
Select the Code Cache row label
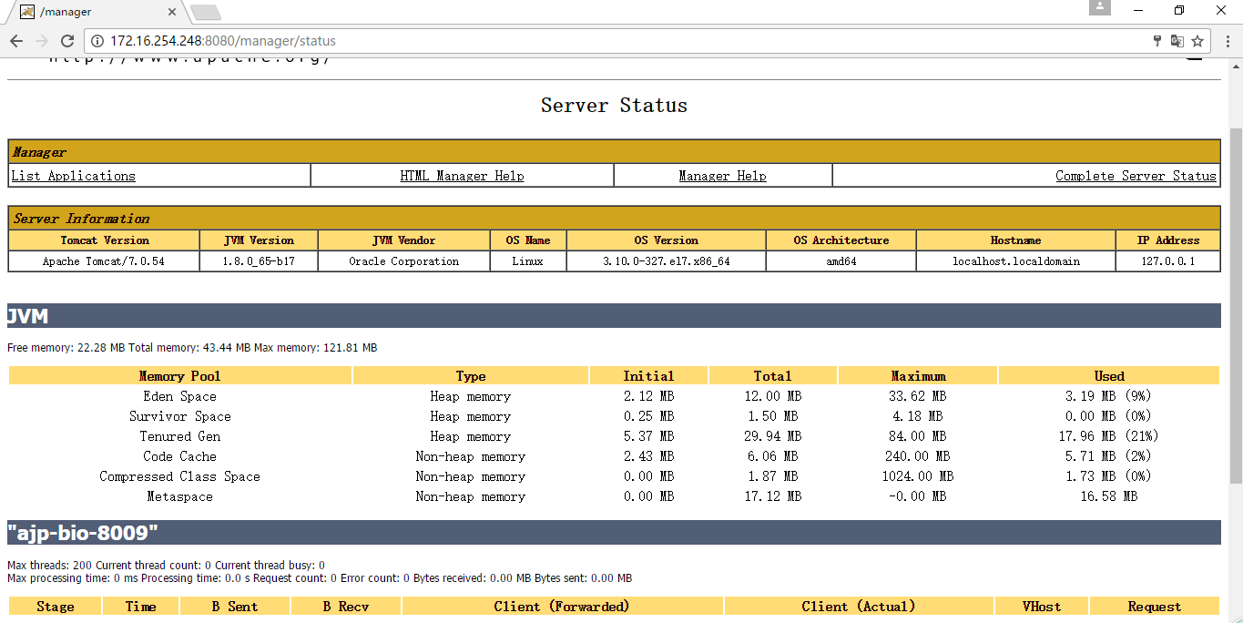click(180, 456)
